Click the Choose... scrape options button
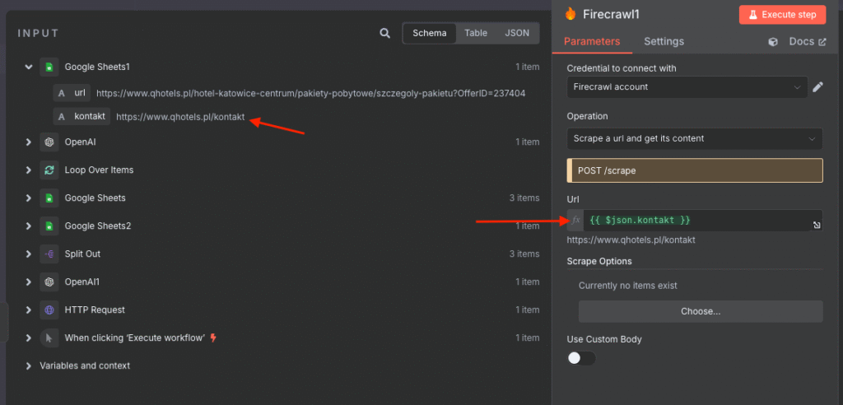Image resolution: width=843 pixels, height=405 pixels. point(700,311)
